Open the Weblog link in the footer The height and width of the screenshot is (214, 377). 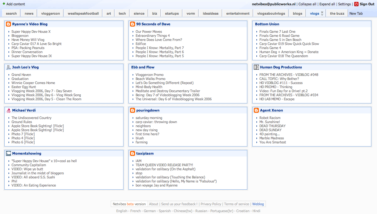pyautogui.click(x=258, y=204)
